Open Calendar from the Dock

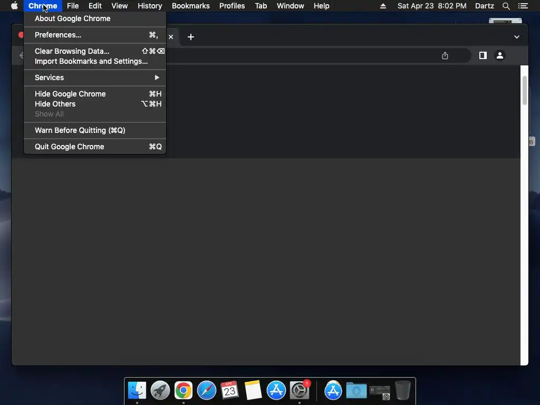click(x=230, y=390)
